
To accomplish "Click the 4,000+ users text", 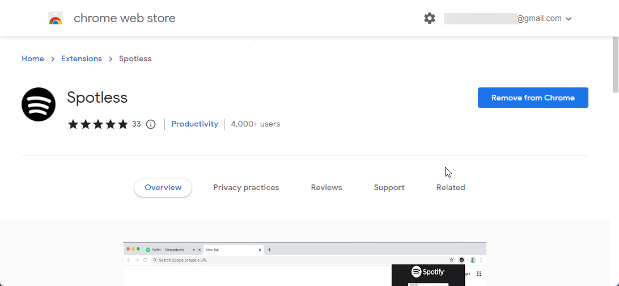I will point(256,124).
